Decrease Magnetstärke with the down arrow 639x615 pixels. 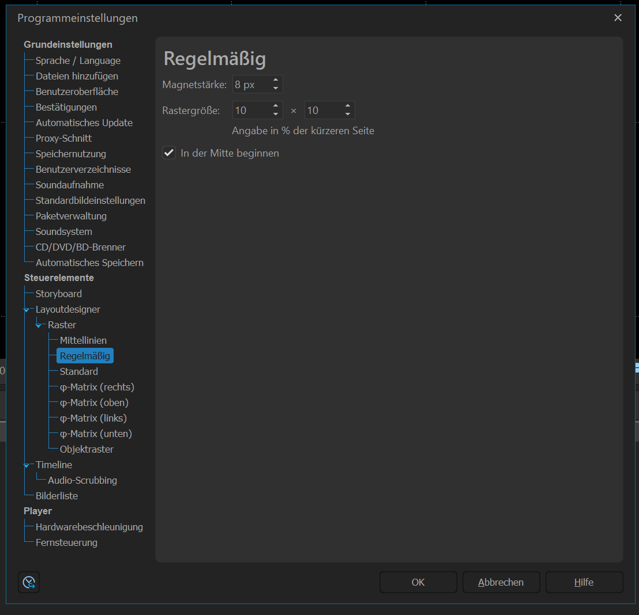276,88
